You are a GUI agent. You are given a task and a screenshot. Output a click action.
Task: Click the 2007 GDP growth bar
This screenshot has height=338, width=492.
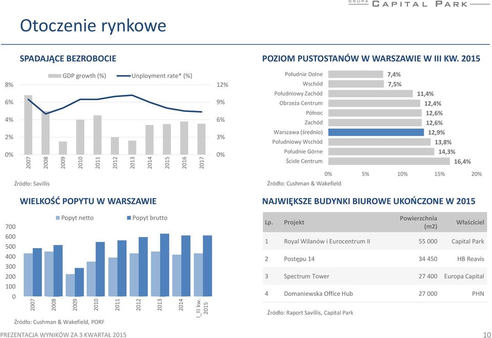[x=28, y=125]
